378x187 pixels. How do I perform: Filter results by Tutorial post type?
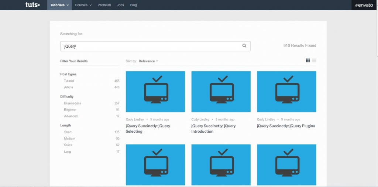click(69, 81)
